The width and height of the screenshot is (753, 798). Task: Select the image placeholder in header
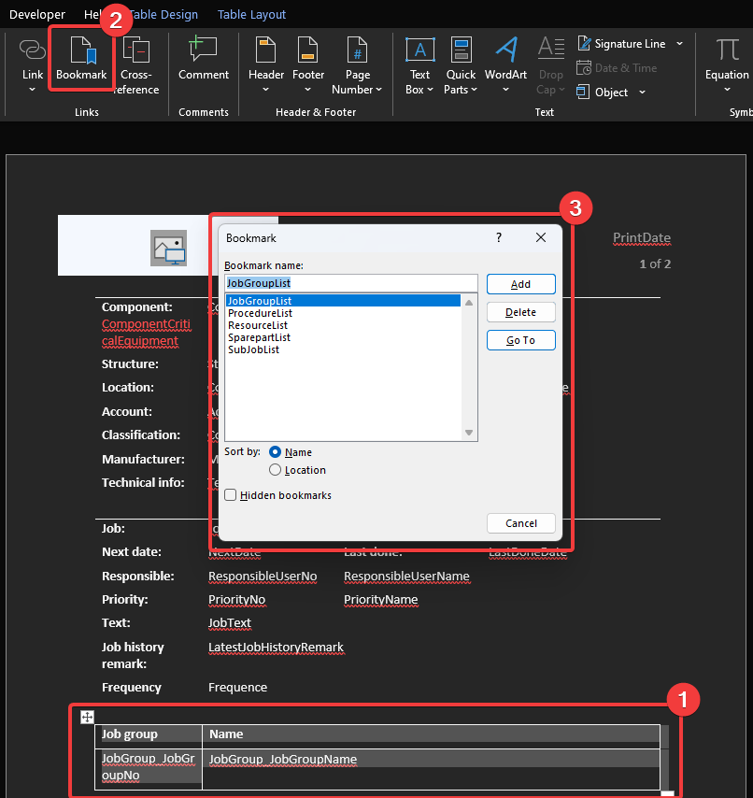[x=168, y=248]
